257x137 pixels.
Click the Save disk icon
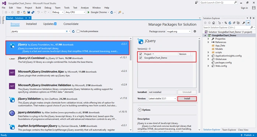(x=29, y=12)
